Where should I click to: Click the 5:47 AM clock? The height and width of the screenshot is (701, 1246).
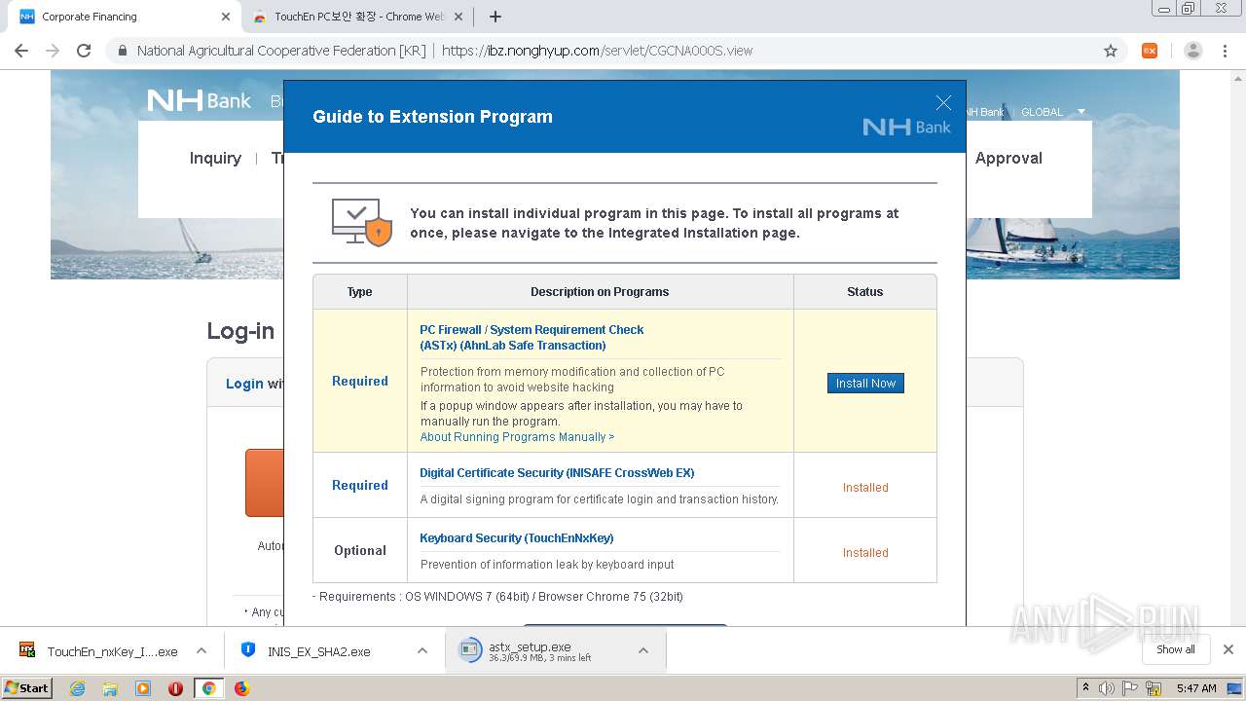pyautogui.click(x=1196, y=688)
